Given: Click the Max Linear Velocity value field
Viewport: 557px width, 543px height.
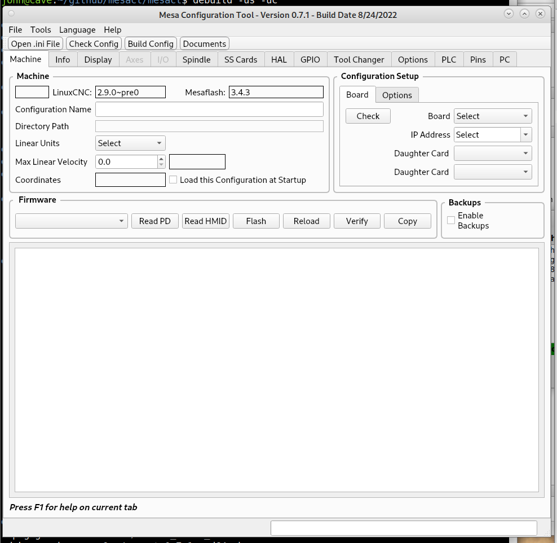Looking at the screenshot, I should pos(126,162).
